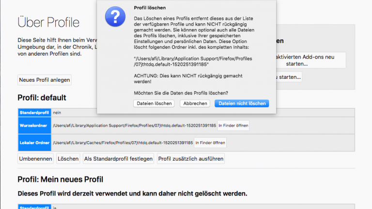Click the Wurzelordner path text
The image size is (372, 209).
point(134,126)
